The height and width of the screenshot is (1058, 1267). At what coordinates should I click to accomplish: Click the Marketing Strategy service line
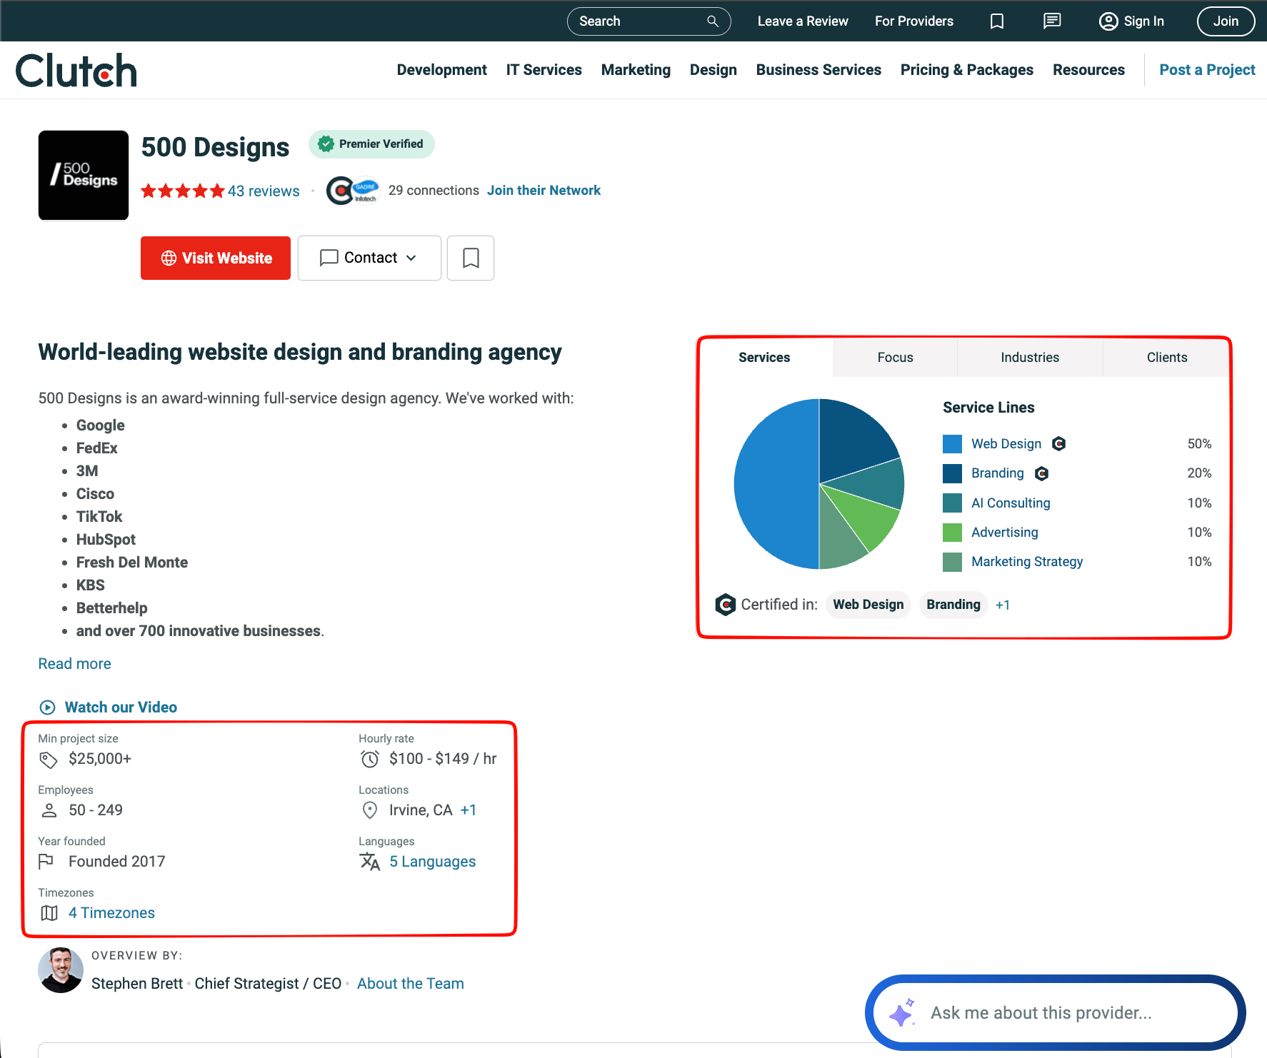(1027, 562)
